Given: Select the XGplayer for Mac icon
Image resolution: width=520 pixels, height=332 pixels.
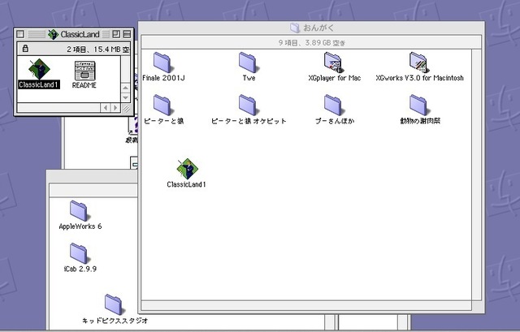Looking at the screenshot, I should click(333, 63).
